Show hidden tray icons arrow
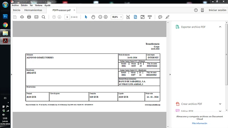The image size is (228, 128). (8, 102)
